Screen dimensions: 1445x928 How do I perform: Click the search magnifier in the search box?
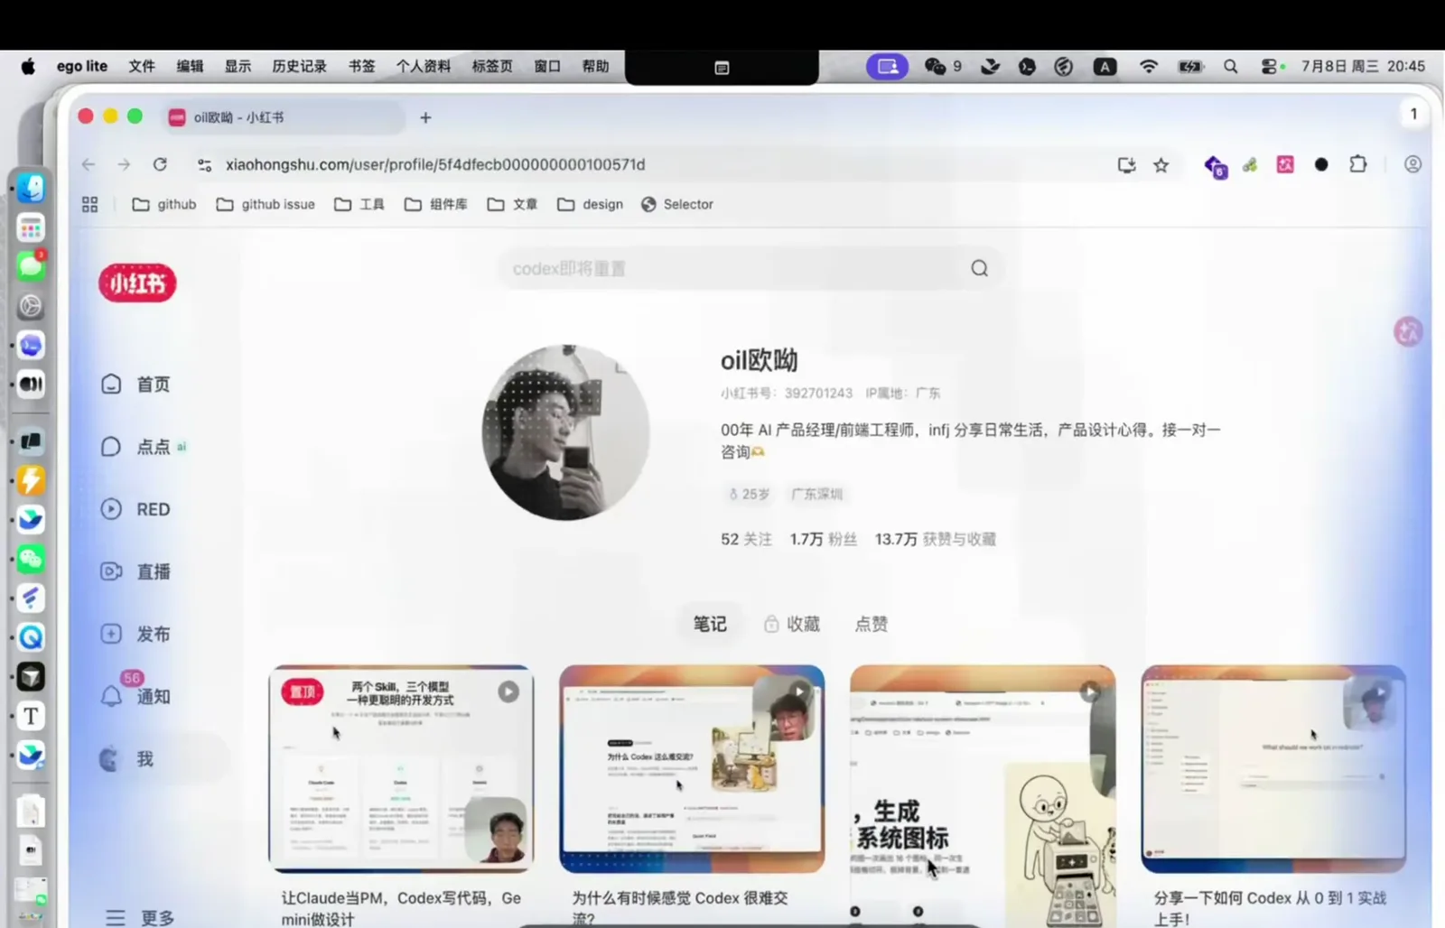click(979, 268)
